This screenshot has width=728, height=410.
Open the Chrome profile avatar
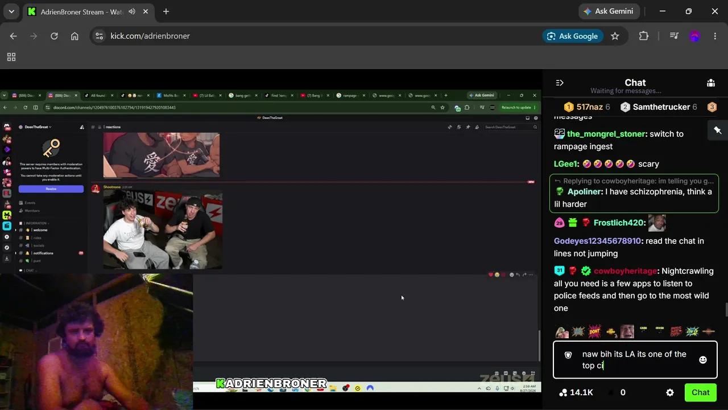point(694,36)
